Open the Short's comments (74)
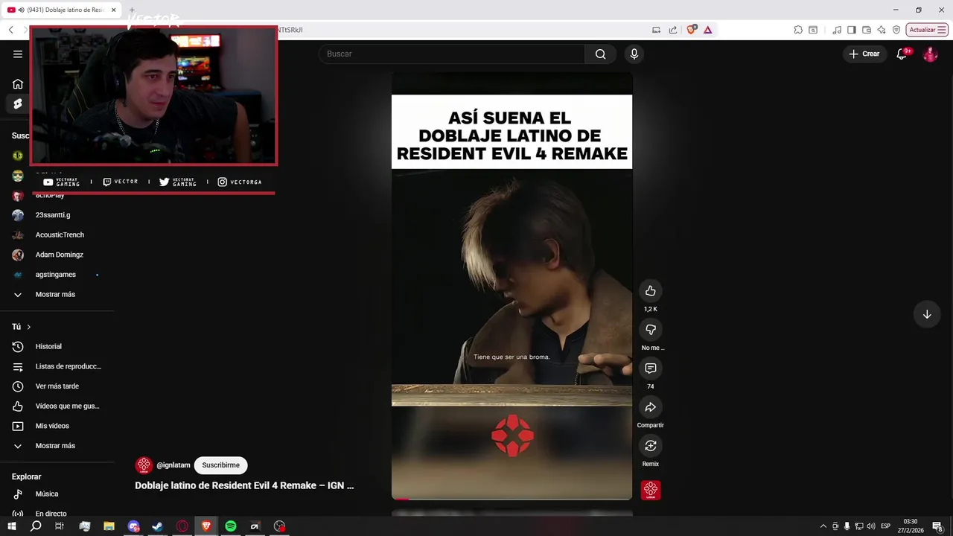Screen dimensions: 953x536 pyautogui.click(x=651, y=368)
